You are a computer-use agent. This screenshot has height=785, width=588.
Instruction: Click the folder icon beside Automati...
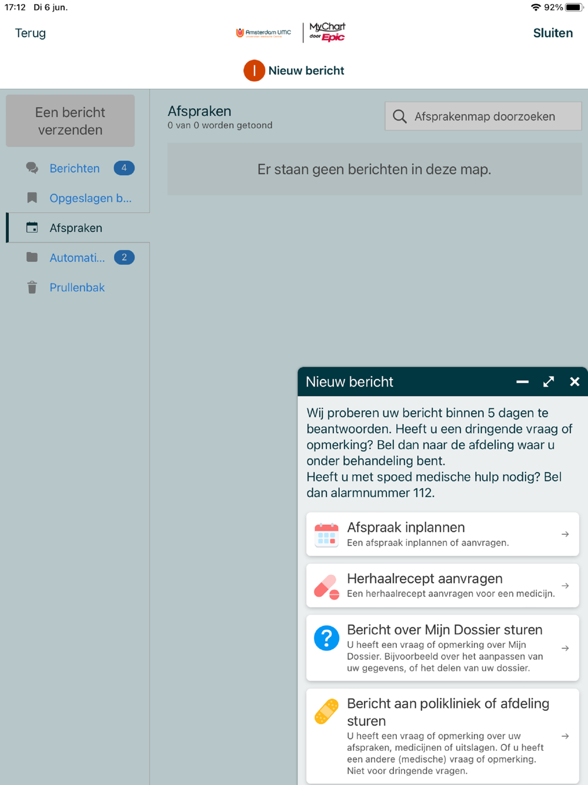point(32,257)
